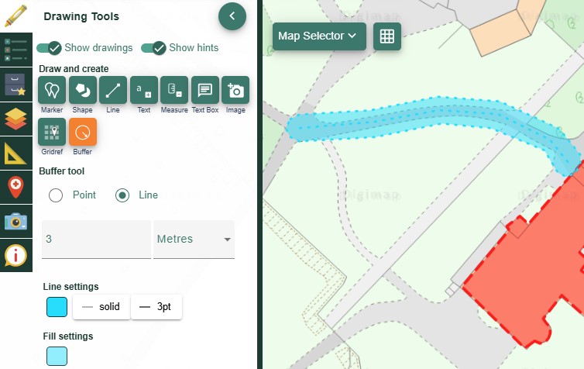Screen dimensions: 584x369
Task: Click the buffer distance input field
Action: point(96,240)
